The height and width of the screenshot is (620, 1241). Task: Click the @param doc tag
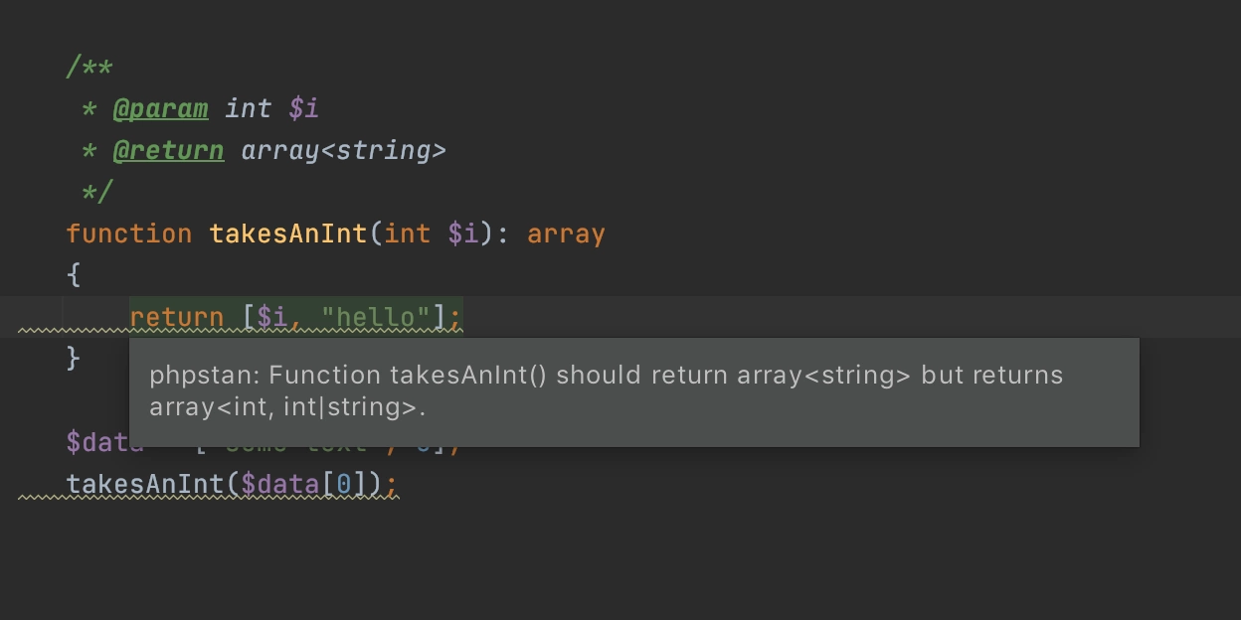click(x=161, y=108)
